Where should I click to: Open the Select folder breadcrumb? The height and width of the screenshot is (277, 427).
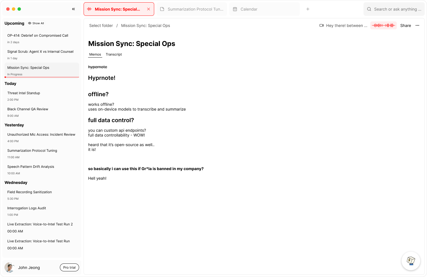pyautogui.click(x=101, y=25)
